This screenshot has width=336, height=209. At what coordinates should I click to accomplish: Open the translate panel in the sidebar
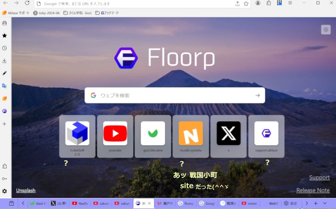[4, 86]
